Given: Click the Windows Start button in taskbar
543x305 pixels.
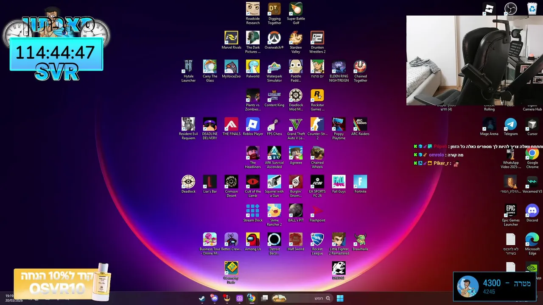Looking at the screenshot, I should click(x=340, y=298).
